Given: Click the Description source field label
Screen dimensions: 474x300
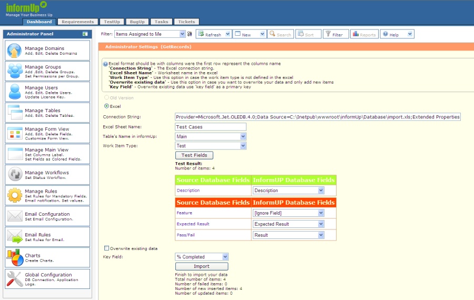Looking at the screenshot, I should [188, 191].
